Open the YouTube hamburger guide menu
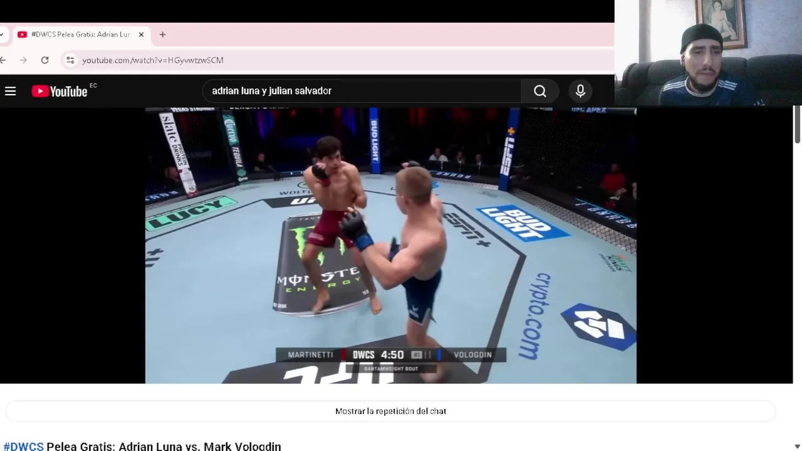 pyautogui.click(x=10, y=91)
